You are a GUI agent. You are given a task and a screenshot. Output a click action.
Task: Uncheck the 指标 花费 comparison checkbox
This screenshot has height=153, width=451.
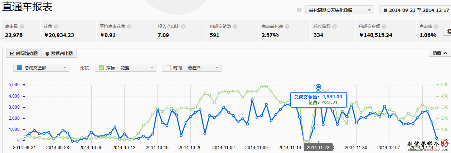101,68
